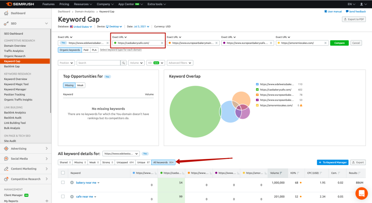This screenshot has height=203, width=372.
Task: Open the orange chat support widget
Action: click(361, 193)
